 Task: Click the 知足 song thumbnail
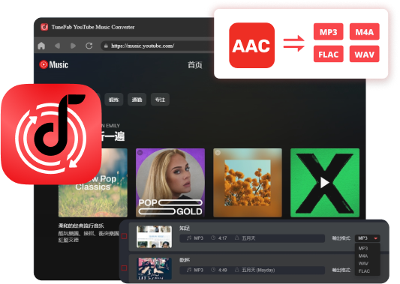coord(154,237)
